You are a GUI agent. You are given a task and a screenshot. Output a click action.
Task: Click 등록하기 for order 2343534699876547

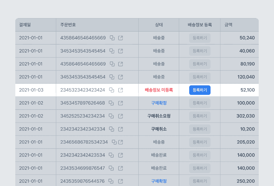point(200,168)
